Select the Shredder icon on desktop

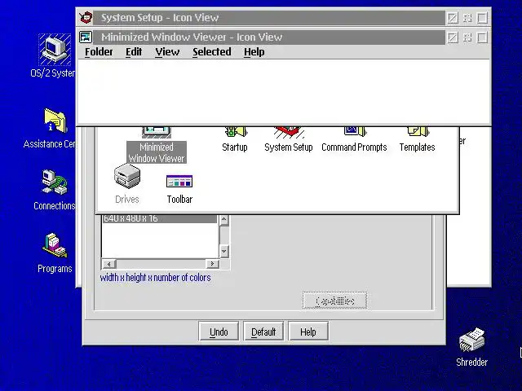pos(471,340)
